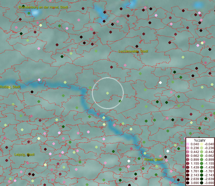Select the dark point overlapping the Leipzig label
This screenshot has width=215, height=186.
pyautogui.click(x=28, y=155)
